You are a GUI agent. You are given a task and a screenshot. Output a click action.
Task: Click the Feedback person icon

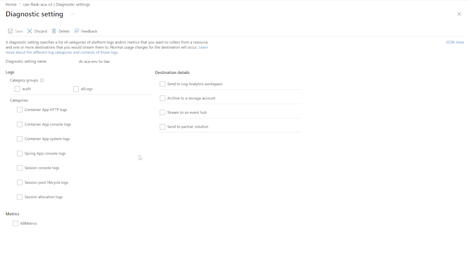[x=77, y=31]
